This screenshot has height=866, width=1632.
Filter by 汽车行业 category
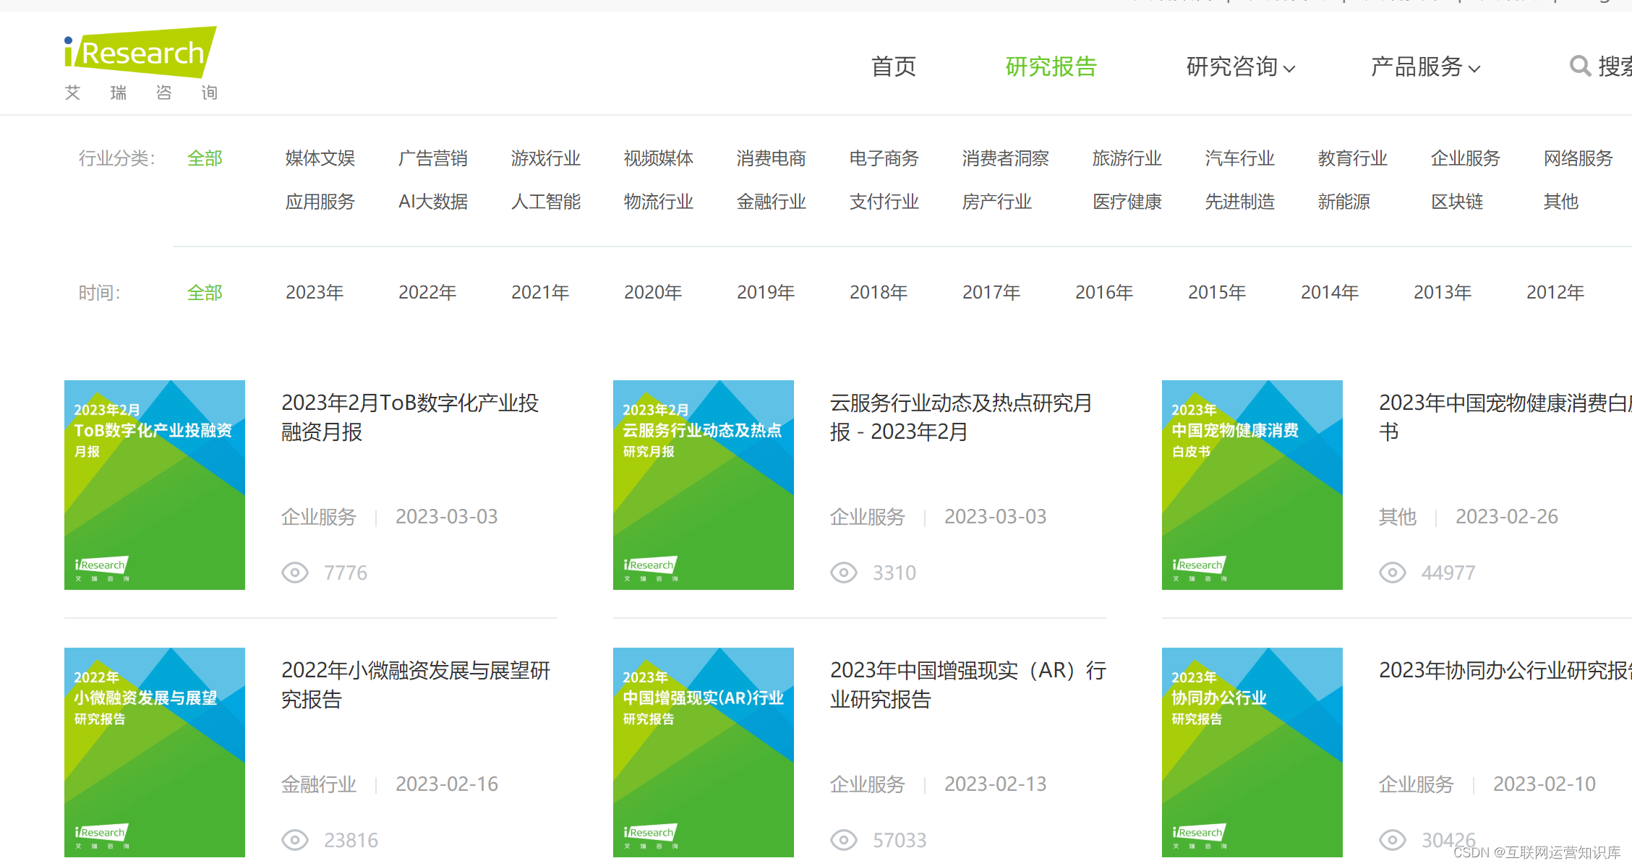1240,158
